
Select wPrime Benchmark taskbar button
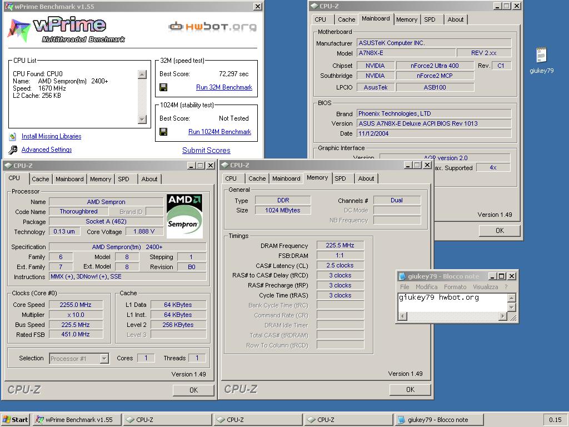[77, 420]
